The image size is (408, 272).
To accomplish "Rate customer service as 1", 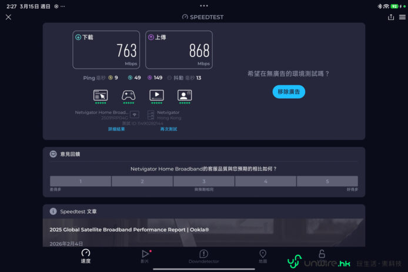I will pyautogui.click(x=81, y=182).
